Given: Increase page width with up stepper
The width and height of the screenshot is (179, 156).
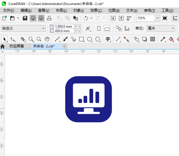Looking at the screenshot, I should (79, 26).
